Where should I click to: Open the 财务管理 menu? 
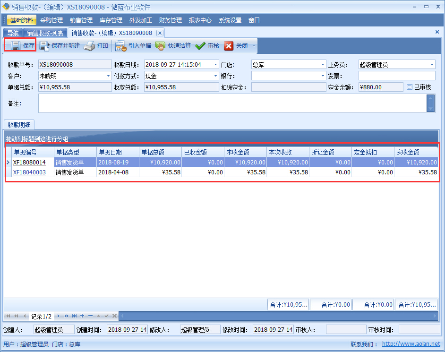coord(170,20)
